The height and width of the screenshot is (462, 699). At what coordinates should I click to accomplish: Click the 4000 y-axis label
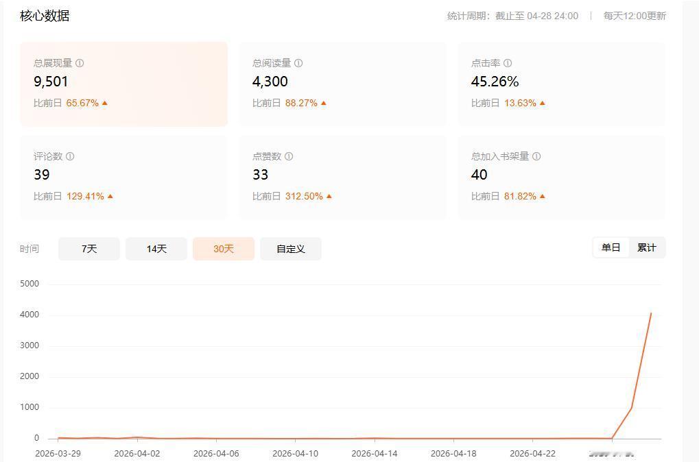point(29,315)
